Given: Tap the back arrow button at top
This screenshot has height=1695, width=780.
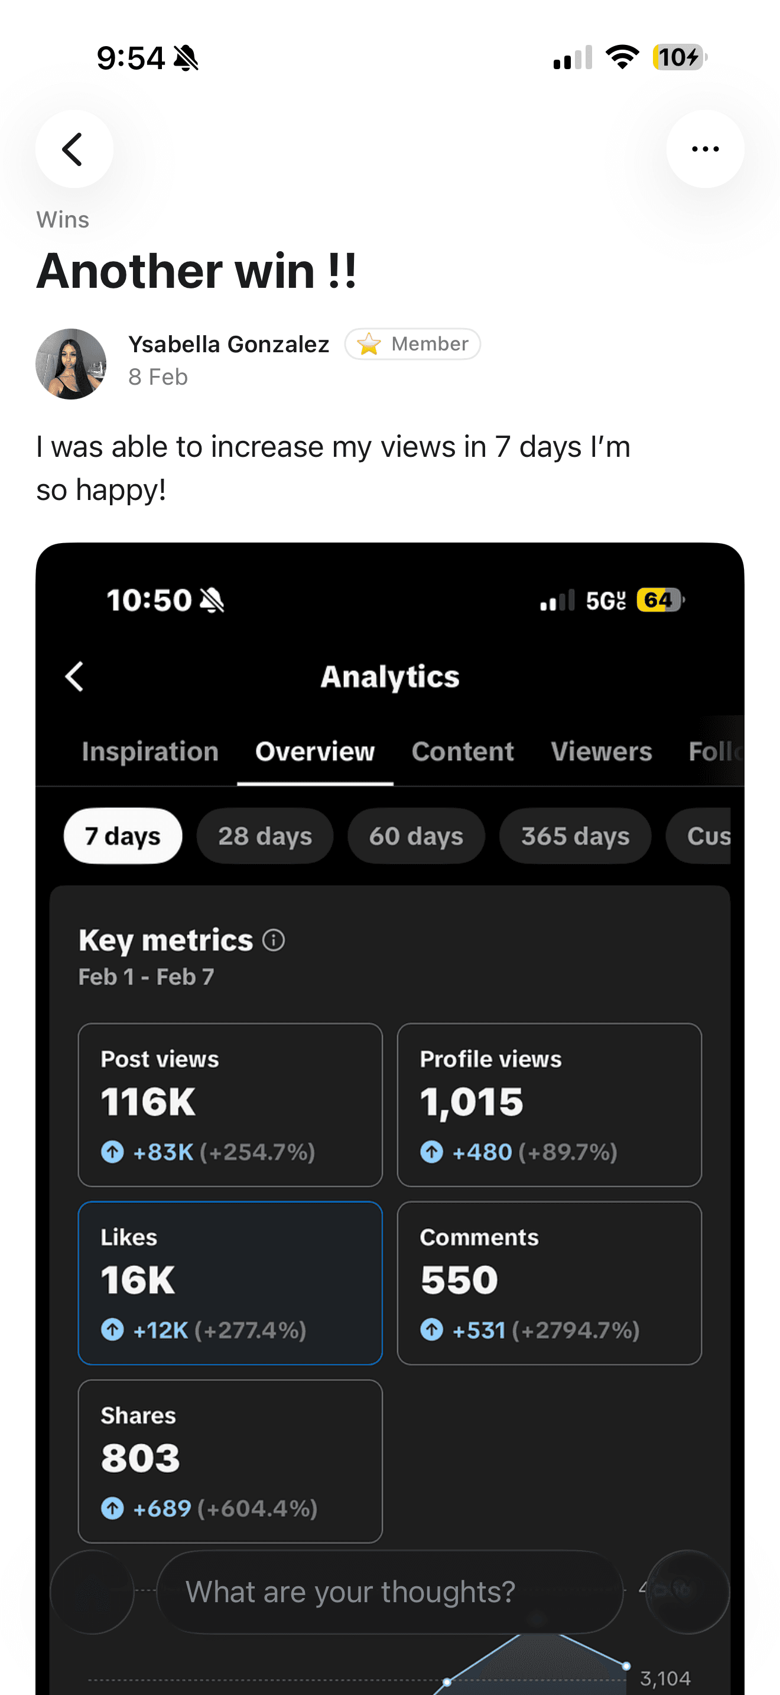Looking at the screenshot, I should pyautogui.click(x=74, y=149).
